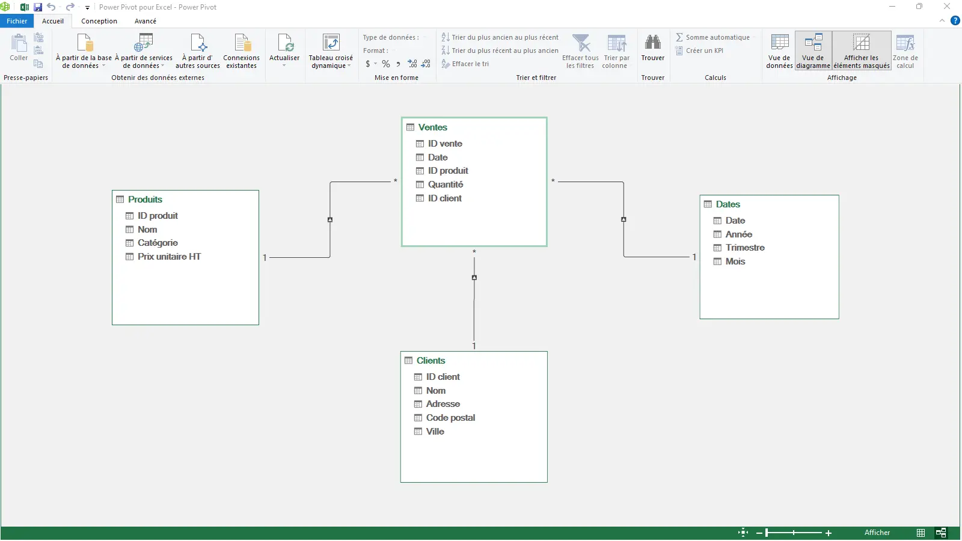962x541 pixels.
Task: Select ID vente field in Ventes
Action: 445,144
